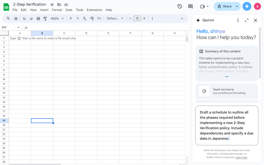Image resolution: width=264 pixels, height=165 pixels.
Task: Click cell A1 with smart chip hint
Action: click(x=20, y=38)
